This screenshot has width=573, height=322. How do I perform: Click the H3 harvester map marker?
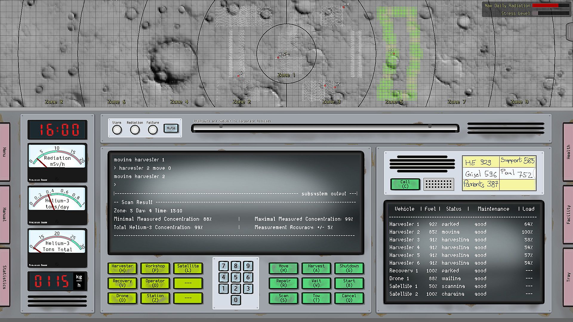click(238, 76)
